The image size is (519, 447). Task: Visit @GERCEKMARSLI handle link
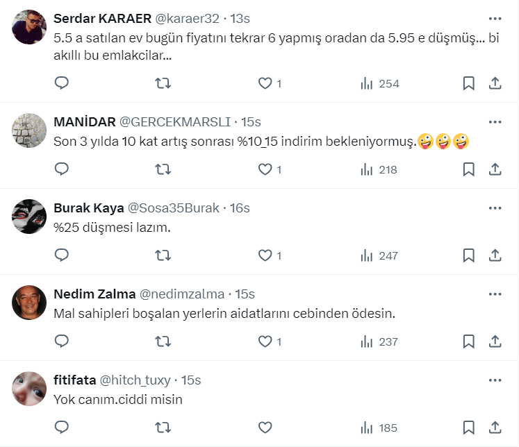[174, 122]
